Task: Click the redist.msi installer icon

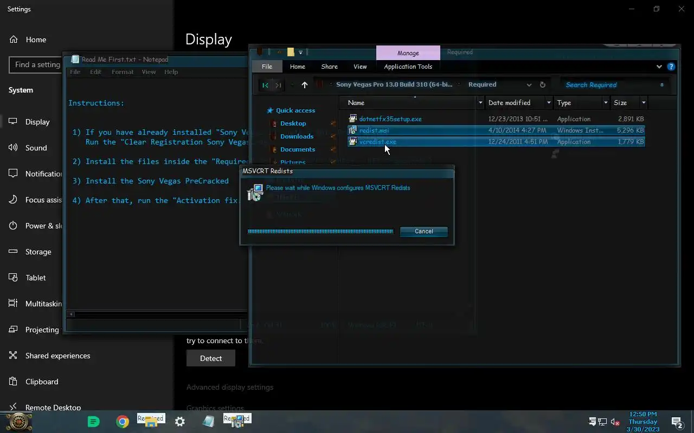Action: [x=352, y=130]
